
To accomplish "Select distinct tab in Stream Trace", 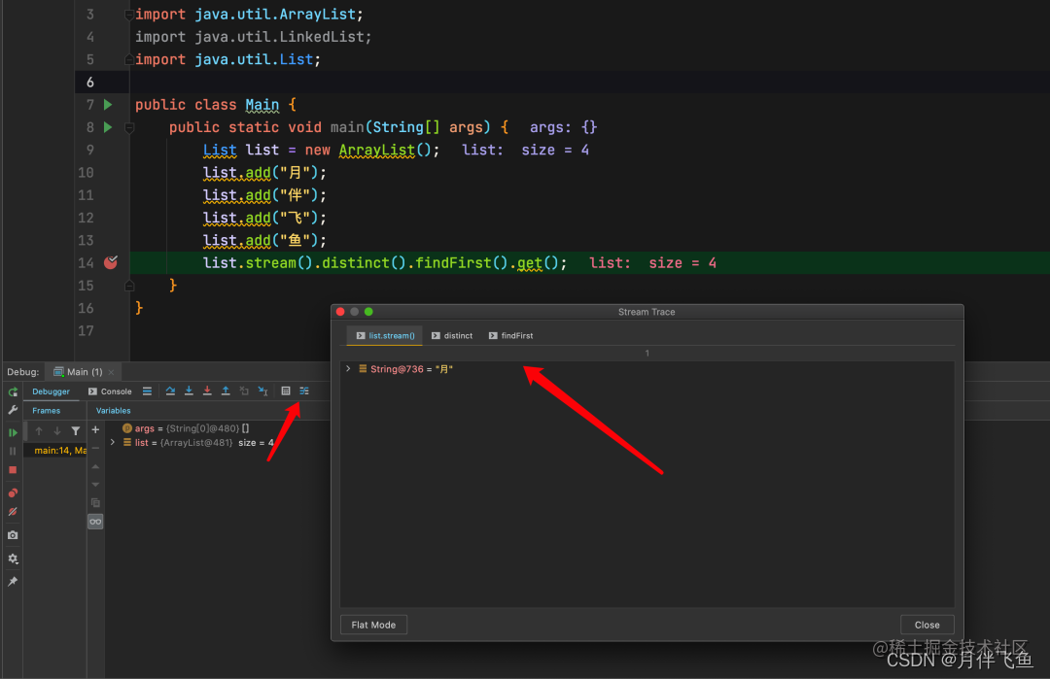I will pos(452,336).
